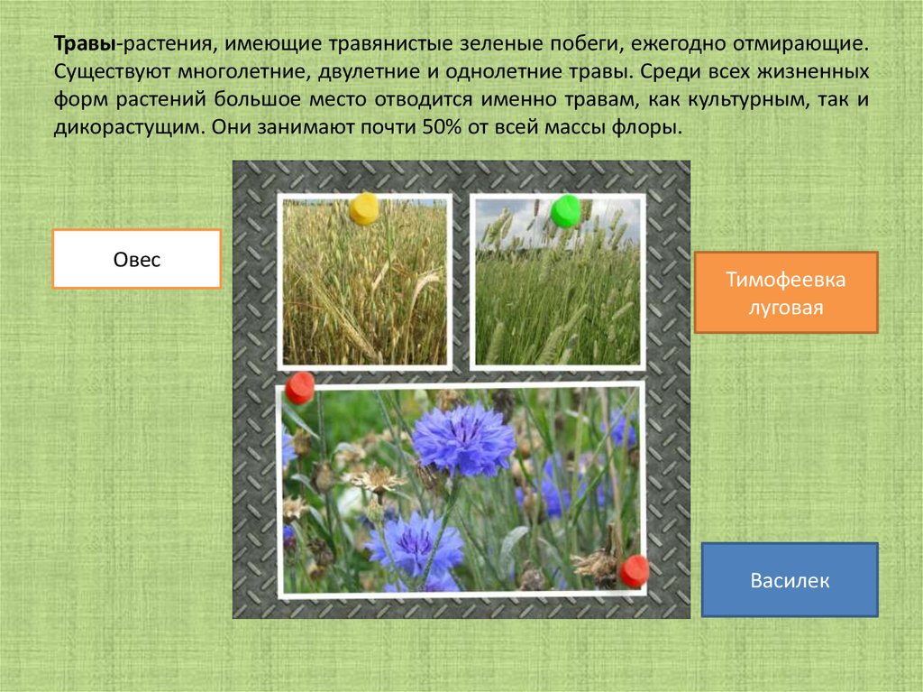This screenshot has width=923, height=692.
Task: Click the red pushpin at the cornflower photo's bottom-right corner
Action: pos(634,570)
